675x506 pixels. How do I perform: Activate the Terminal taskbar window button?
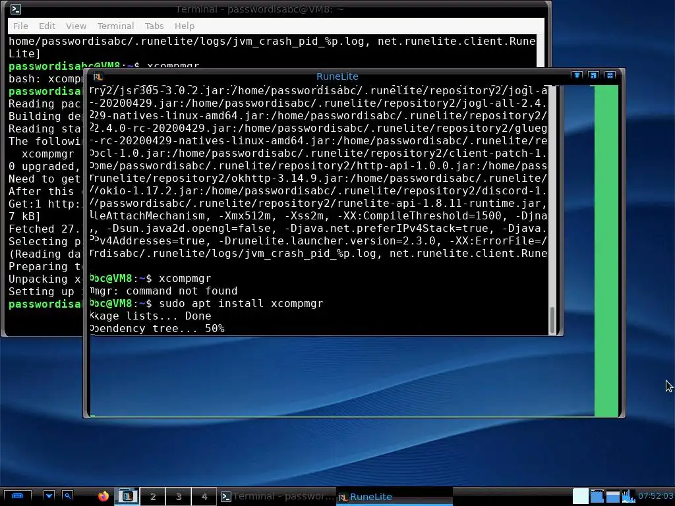[x=278, y=496]
